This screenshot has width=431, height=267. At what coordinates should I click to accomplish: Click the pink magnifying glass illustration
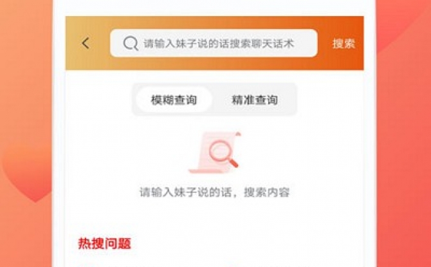pos(223,153)
